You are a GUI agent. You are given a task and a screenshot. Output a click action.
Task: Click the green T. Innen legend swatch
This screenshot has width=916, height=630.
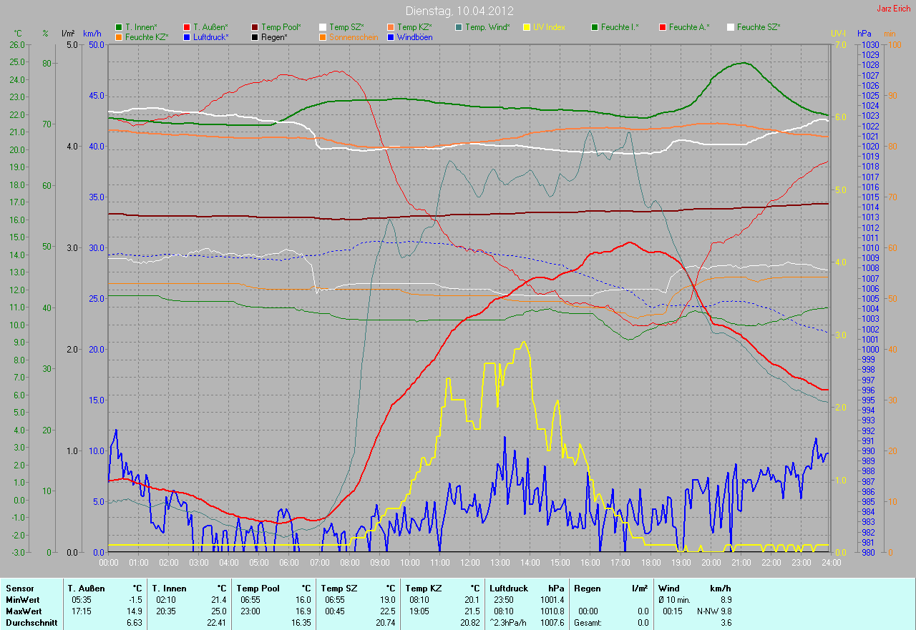[x=119, y=27]
